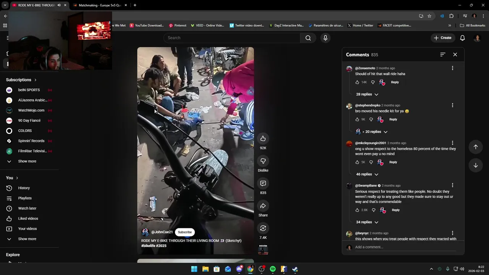Submit search with magnifier button
This screenshot has width=489, height=275.
[308, 38]
